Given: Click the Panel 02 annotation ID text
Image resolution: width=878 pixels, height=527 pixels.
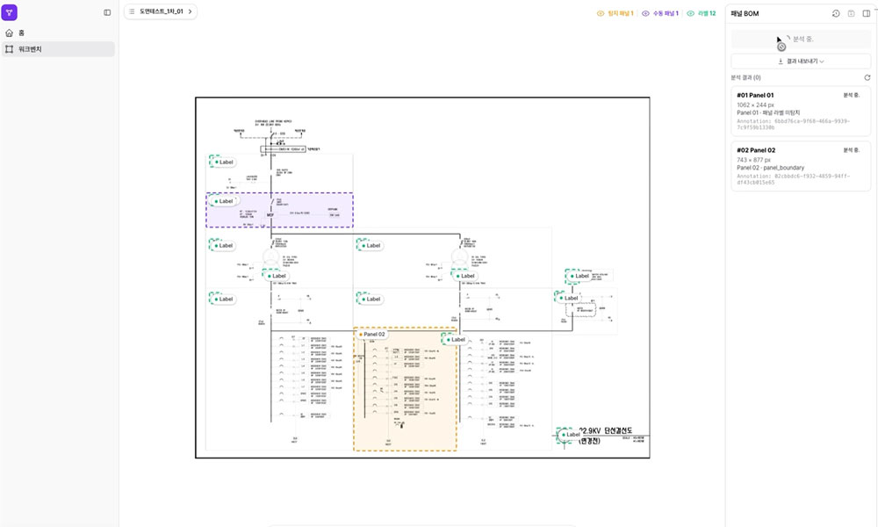Looking at the screenshot, I should click(x=794, y=179).
